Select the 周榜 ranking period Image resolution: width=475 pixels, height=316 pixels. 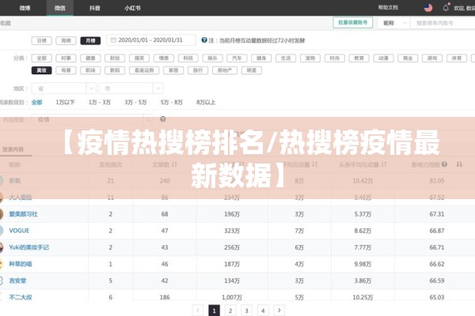point(66,40)
